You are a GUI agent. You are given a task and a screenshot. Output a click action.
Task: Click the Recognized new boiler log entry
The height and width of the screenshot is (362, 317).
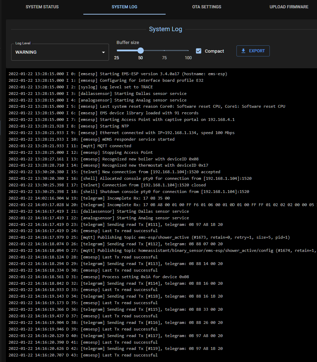(x=108, y=159)
